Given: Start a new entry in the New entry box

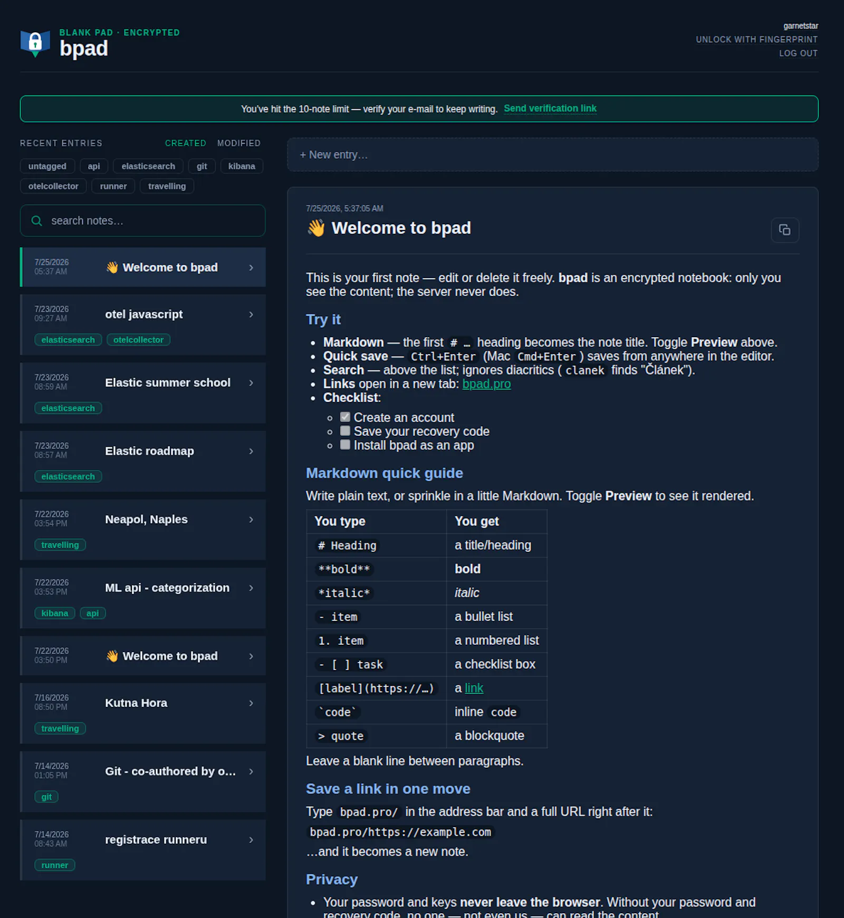Looking at the screenshot, I should (x=552, y=155).
